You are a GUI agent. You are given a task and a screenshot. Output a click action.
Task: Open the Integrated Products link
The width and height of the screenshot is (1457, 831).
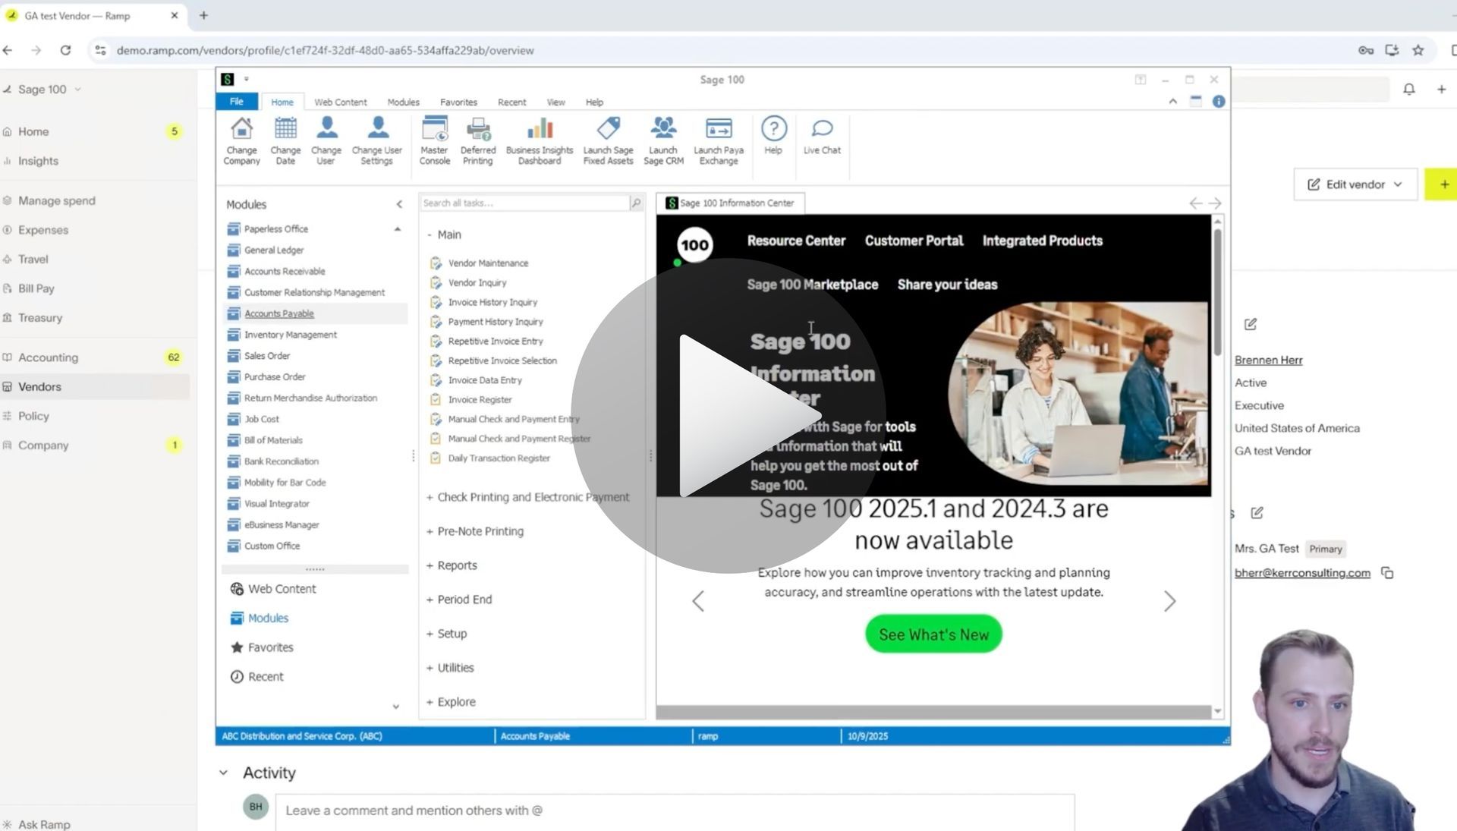(1042, 241)
